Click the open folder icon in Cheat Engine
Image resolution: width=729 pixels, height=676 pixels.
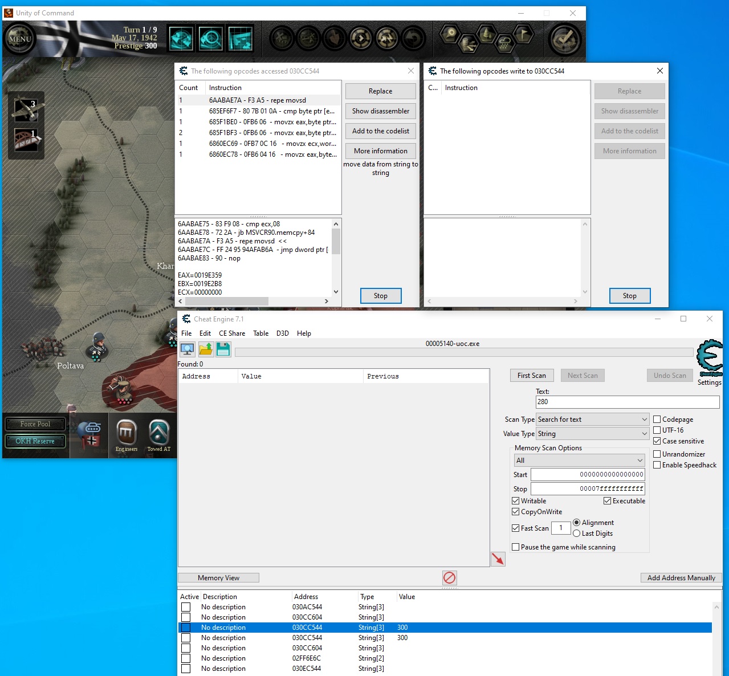pos(206,349)
